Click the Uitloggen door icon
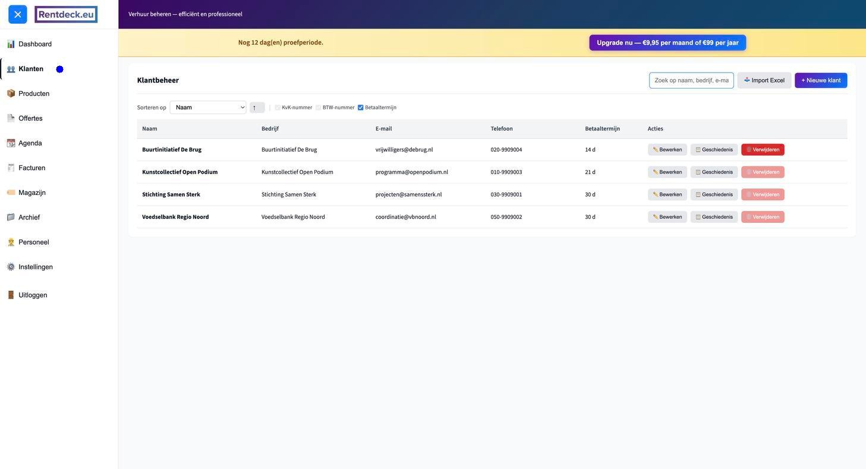The image size is (866, 469). 11,295
